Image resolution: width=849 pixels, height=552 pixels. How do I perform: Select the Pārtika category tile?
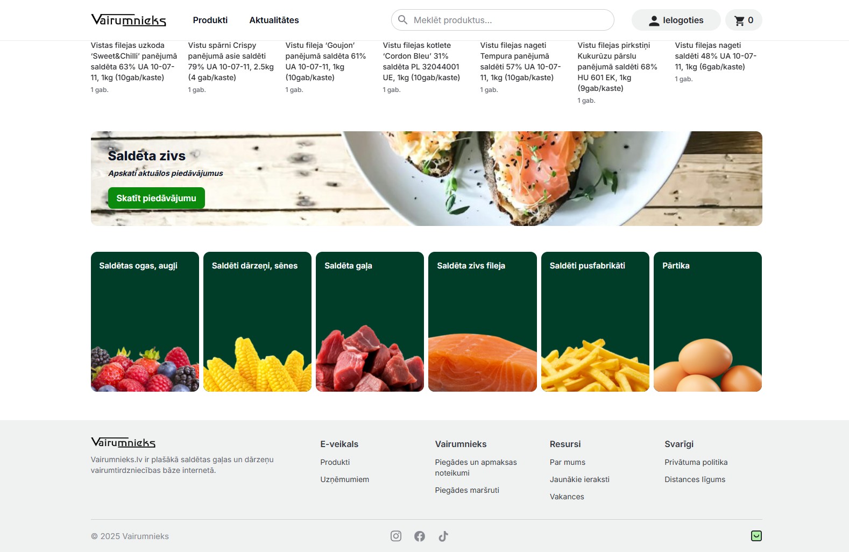tap(707, 322)
